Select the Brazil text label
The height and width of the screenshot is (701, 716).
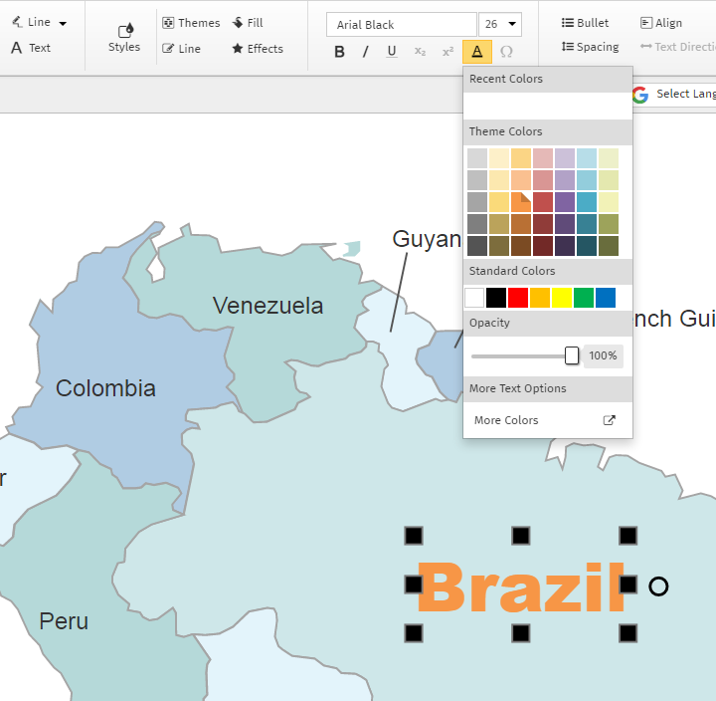(520, 587)
